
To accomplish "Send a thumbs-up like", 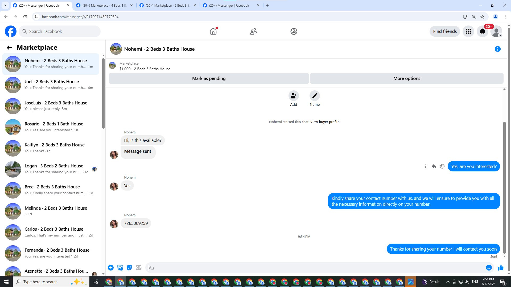I will point(501,268).
